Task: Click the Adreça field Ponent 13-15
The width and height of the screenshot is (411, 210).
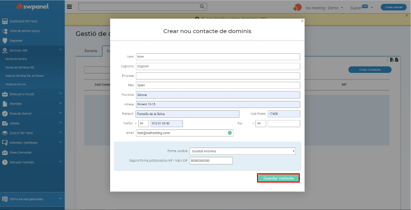Action: tap(218, 104)
